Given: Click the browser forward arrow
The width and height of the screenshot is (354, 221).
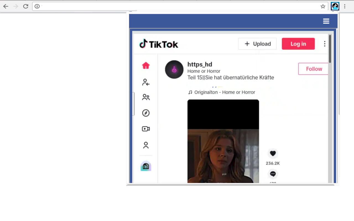Looking at the screenshot, I should 16,6.
